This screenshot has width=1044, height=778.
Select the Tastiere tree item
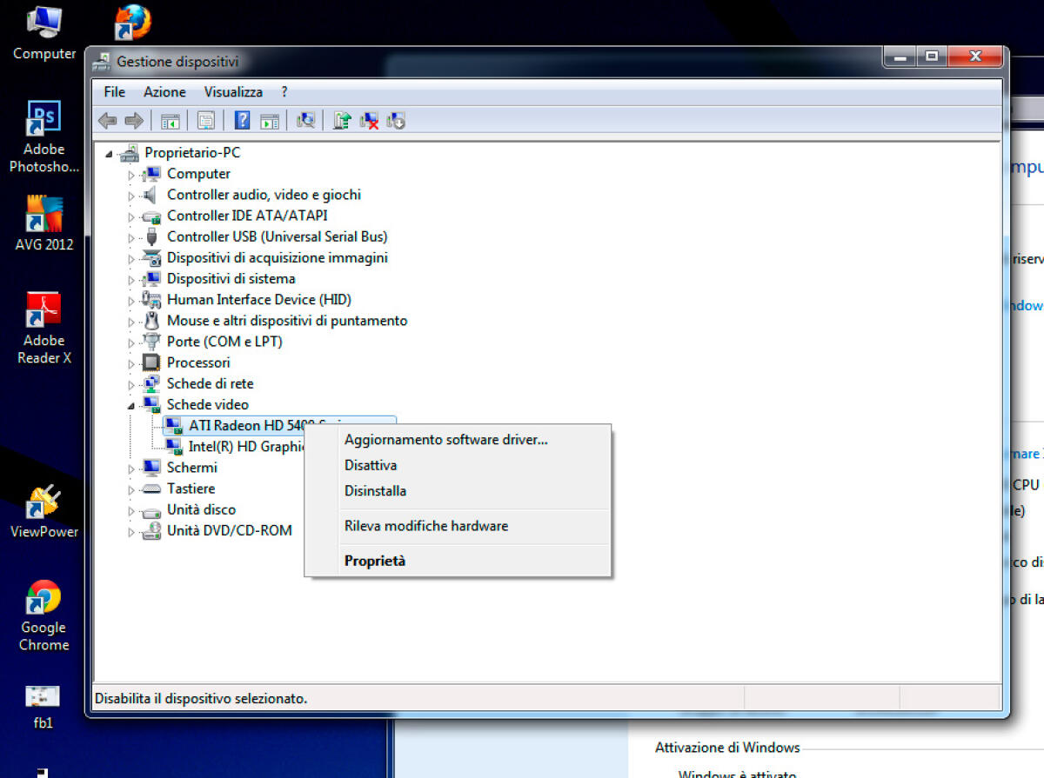coord(191,489)
